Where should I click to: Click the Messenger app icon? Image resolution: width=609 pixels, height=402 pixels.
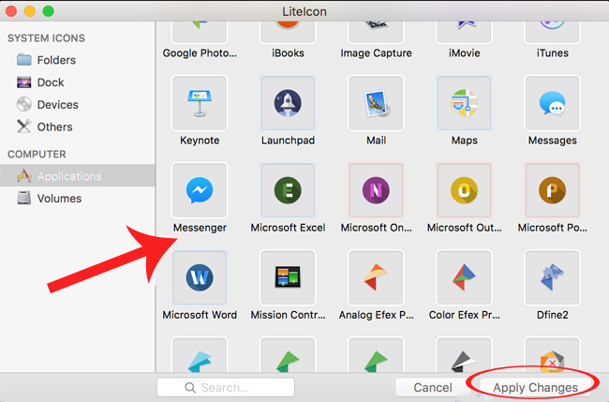coord(200,190)
